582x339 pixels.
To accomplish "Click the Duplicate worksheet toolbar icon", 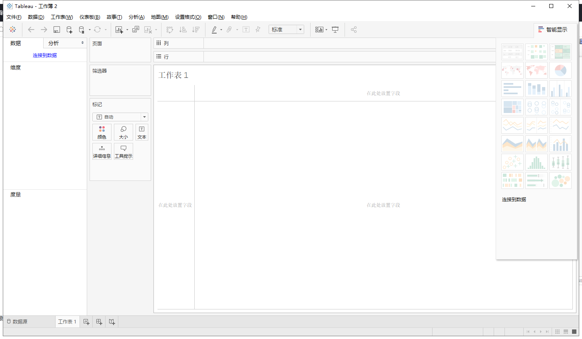I will 136,30.
